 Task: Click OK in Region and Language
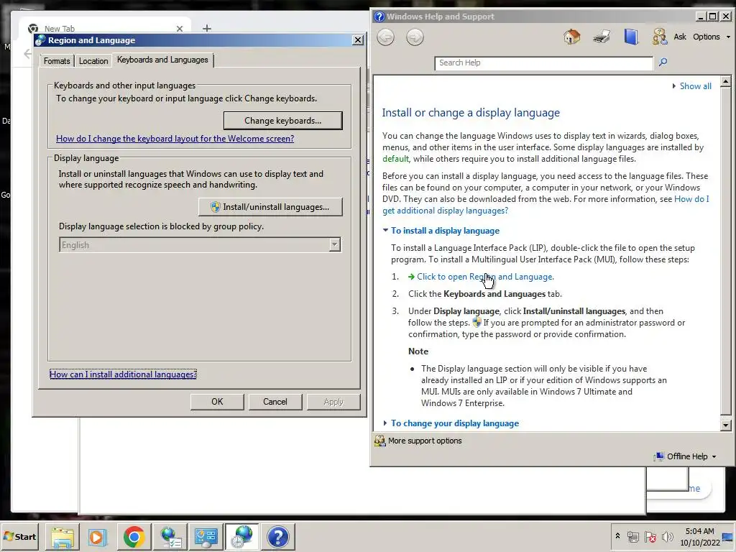(x=217, y=402)
